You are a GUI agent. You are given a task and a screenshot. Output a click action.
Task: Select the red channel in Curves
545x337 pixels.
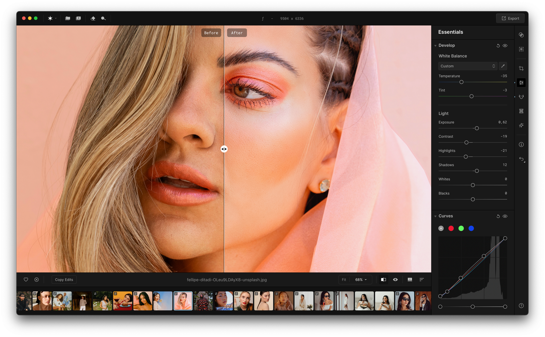point(451,228)
